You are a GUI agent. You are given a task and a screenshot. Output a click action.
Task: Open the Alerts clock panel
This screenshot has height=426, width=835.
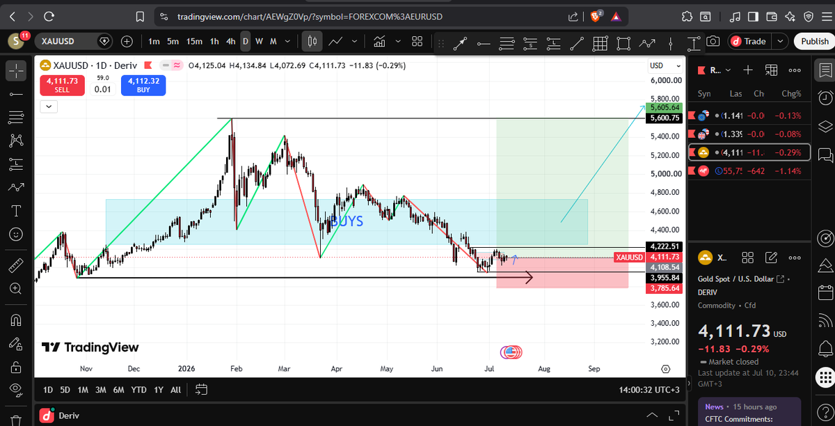(825, 97)
